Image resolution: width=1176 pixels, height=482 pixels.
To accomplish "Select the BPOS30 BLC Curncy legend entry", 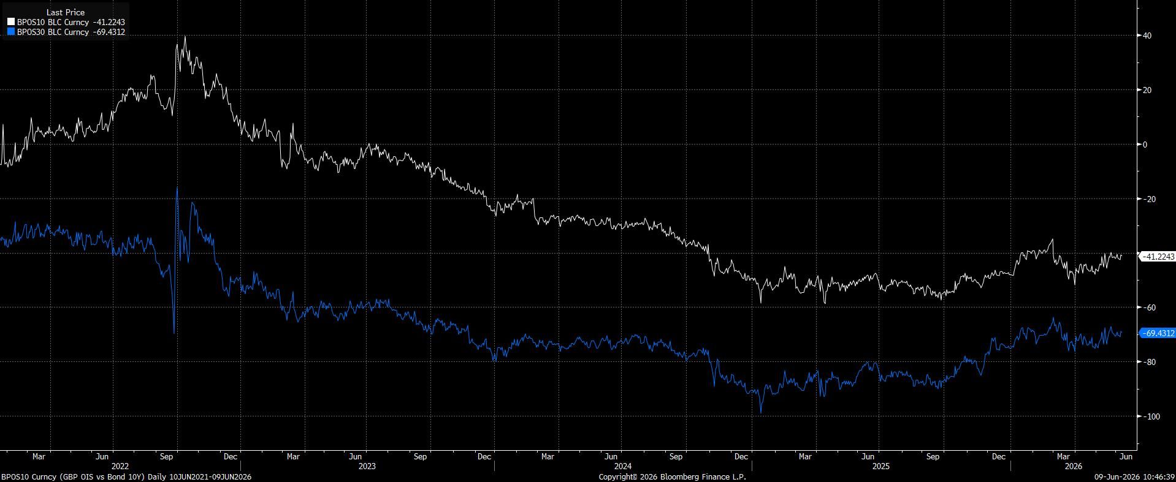I will (x=66, y=32).
